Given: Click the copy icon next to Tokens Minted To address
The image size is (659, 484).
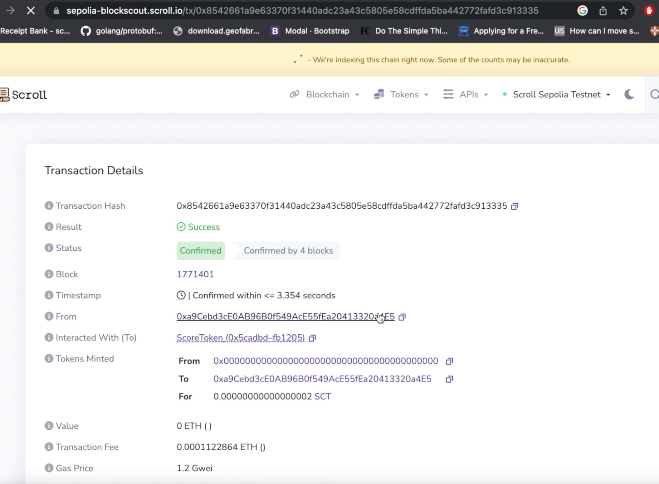Looking at the screenshot, I should pos(449,379).
